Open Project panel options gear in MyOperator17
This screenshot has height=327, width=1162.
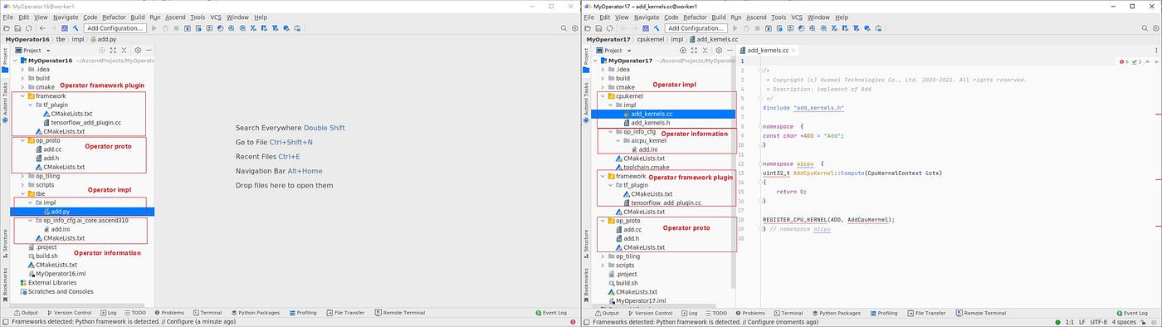719,50
